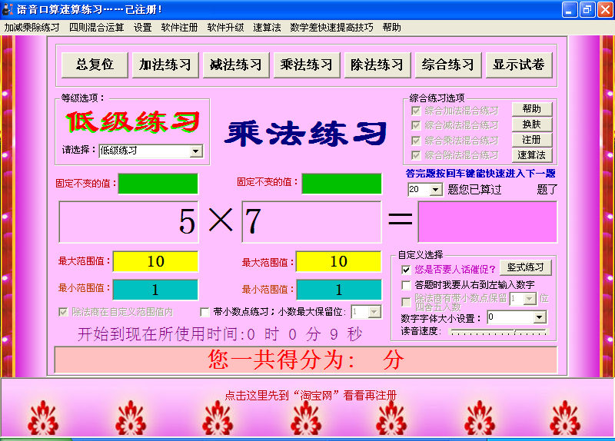Open the 四则混合运算 menu
The width and height of the screenshot is (615, 441).
click(x=97, y=28)
